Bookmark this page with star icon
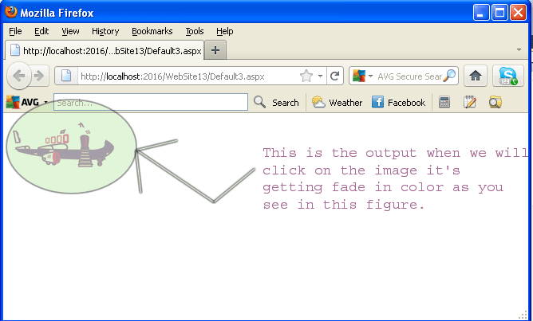 tap(306, 76)
